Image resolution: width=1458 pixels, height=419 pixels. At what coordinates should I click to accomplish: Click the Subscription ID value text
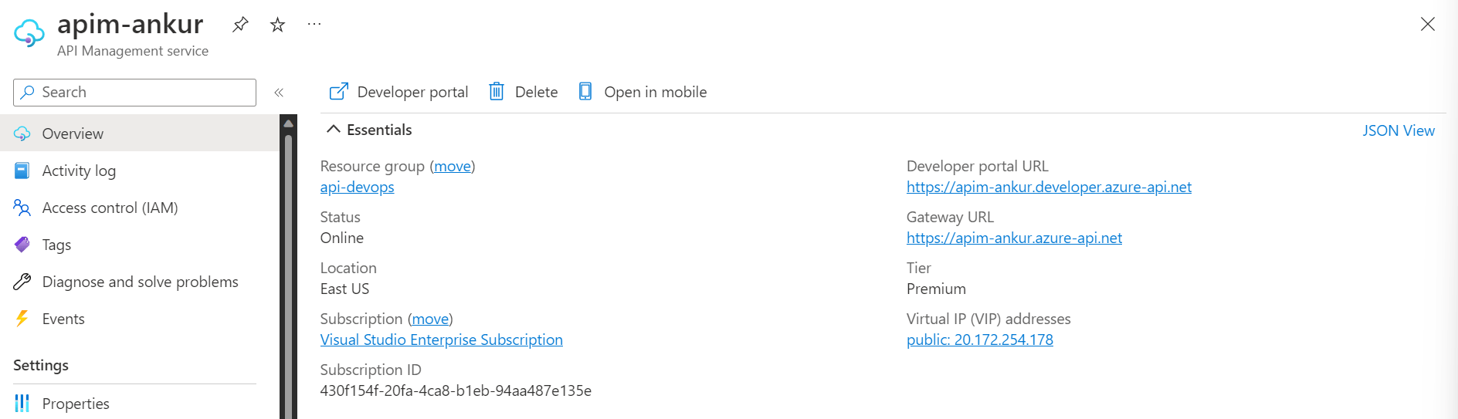click(456, 390)
